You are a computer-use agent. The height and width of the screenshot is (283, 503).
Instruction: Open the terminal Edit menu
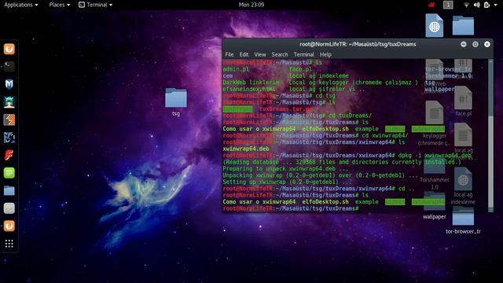(244, 54)
